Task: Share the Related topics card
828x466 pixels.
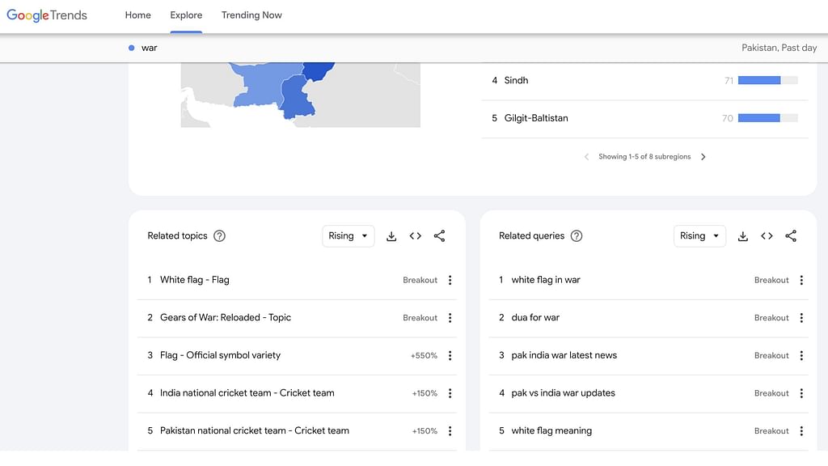Action: click(x=439, y=236)
